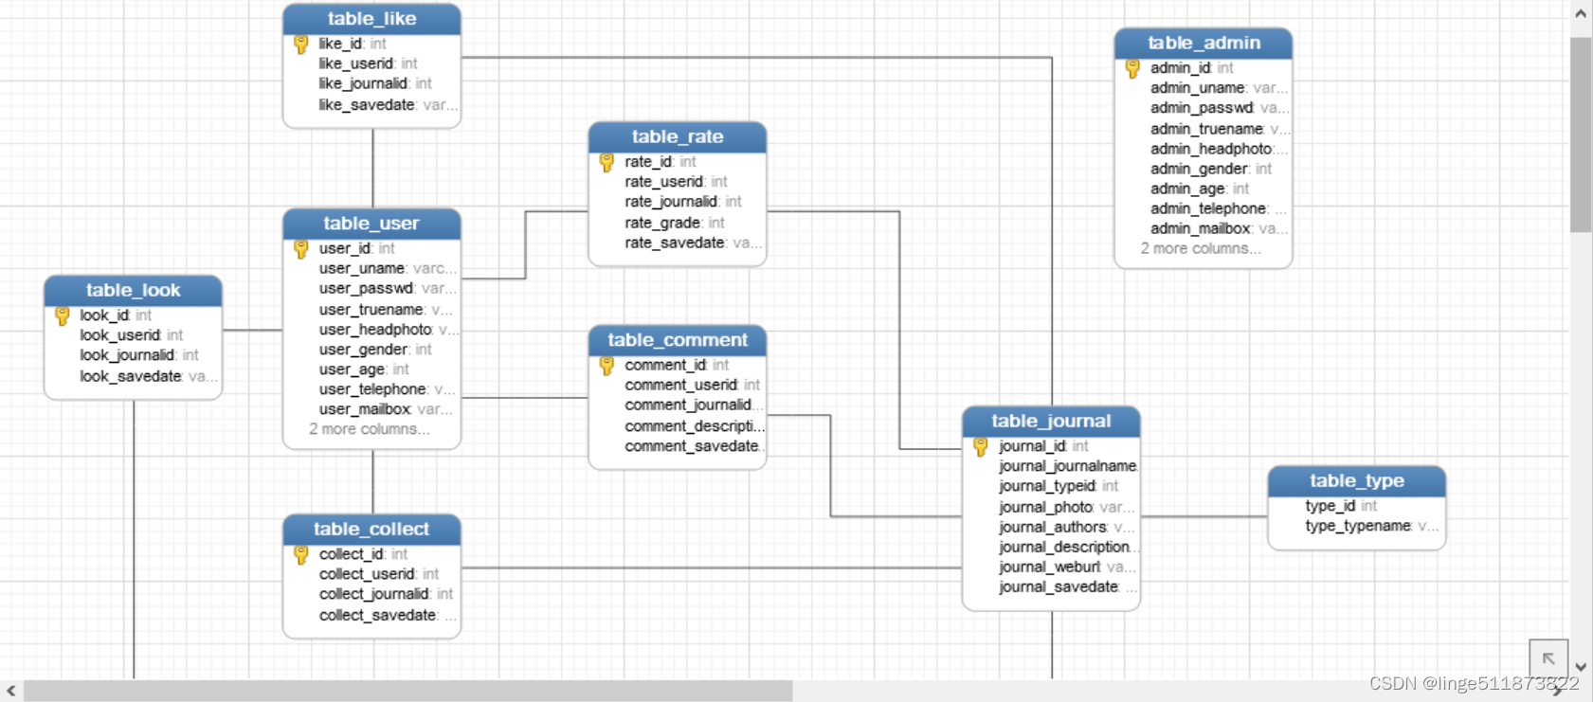Select the table_admin header

(1204, 44)
